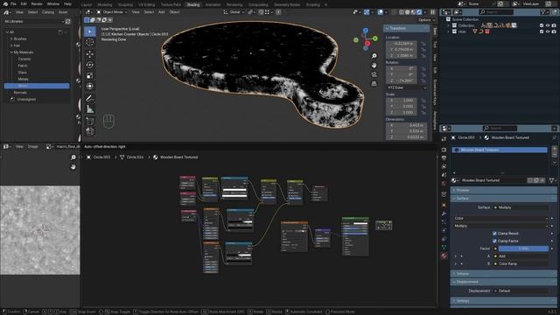Click the Blender logo menu icon
Screen dimensions: 560x315
(x=5, y=3)
